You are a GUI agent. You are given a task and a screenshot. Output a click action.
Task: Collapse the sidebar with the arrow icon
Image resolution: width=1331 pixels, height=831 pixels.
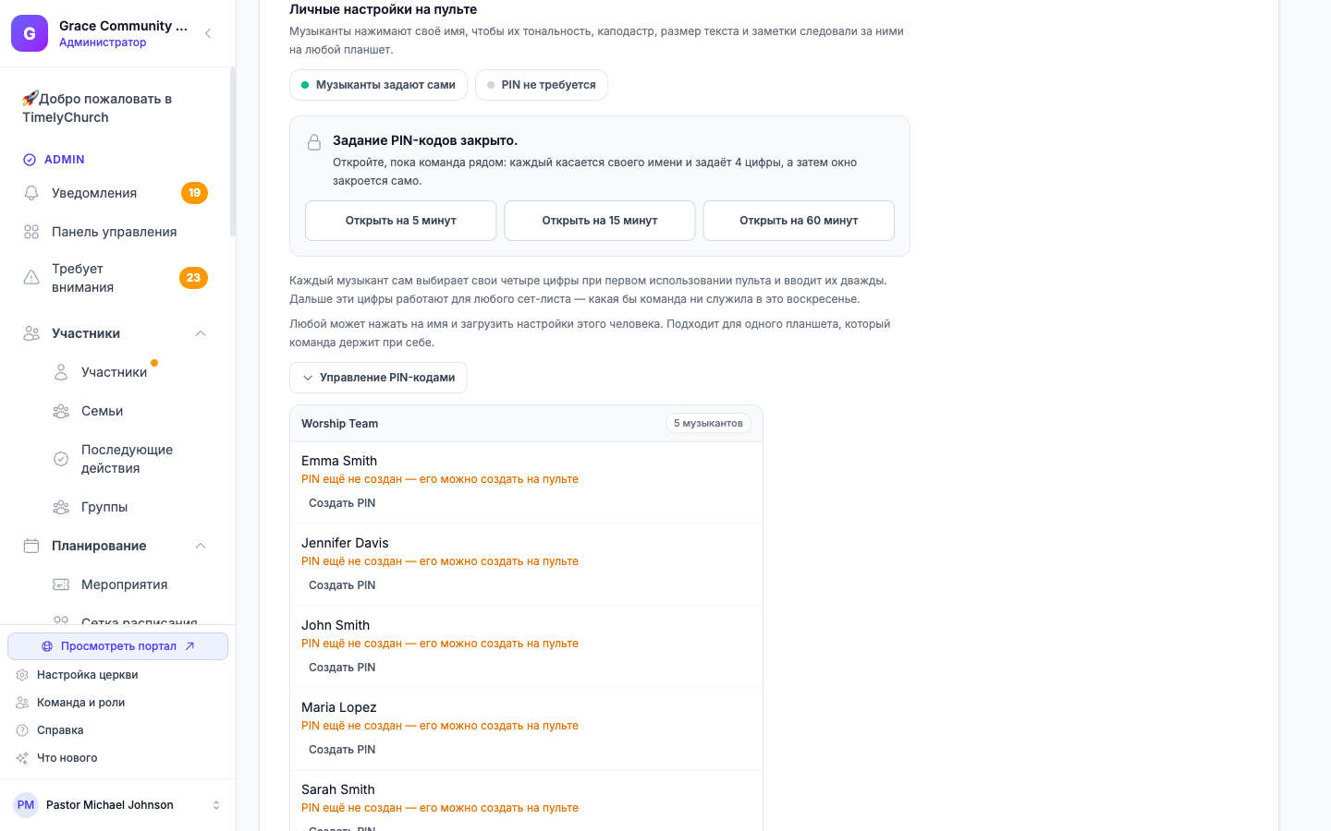[x=208, y=33]
